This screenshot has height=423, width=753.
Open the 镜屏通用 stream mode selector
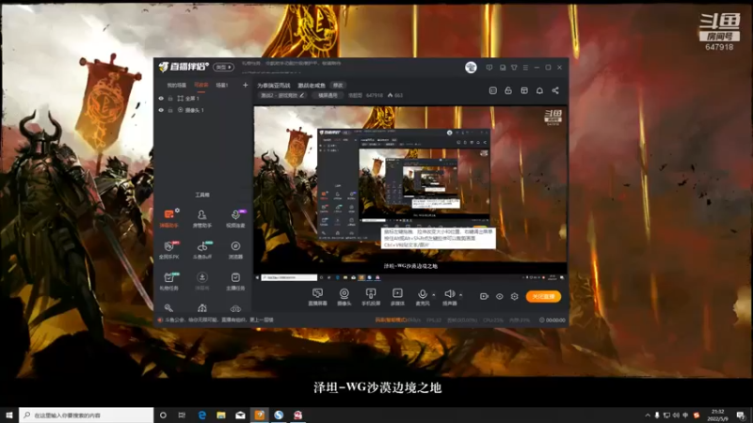[328, 96]
